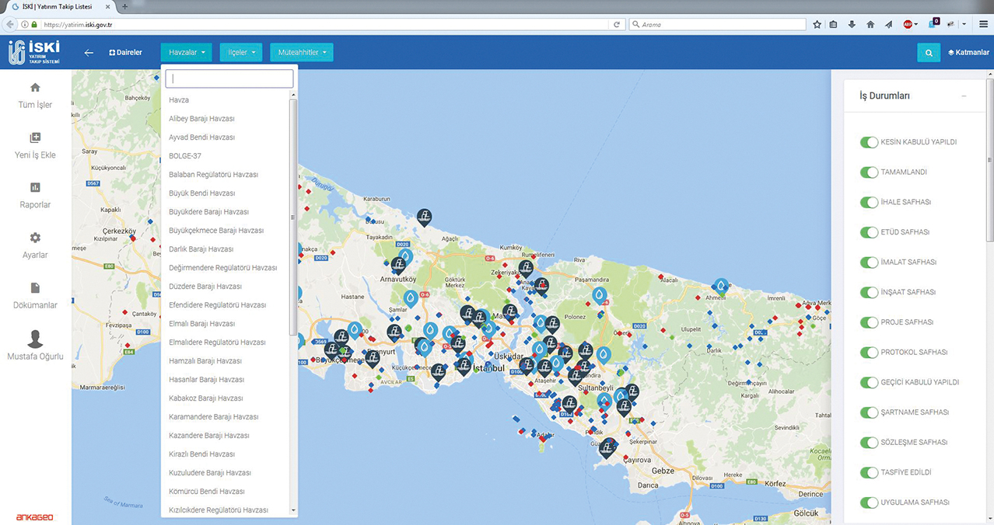The image size is (994, 525).
Task: Click Mustafa Oğurlu user avatar
Action: click(x=35, y=339)
